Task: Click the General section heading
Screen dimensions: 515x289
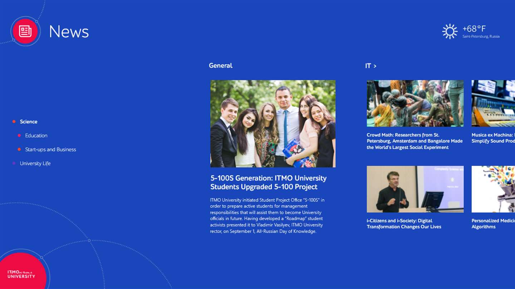Action: pyautogui.click(x=221, y=65)
